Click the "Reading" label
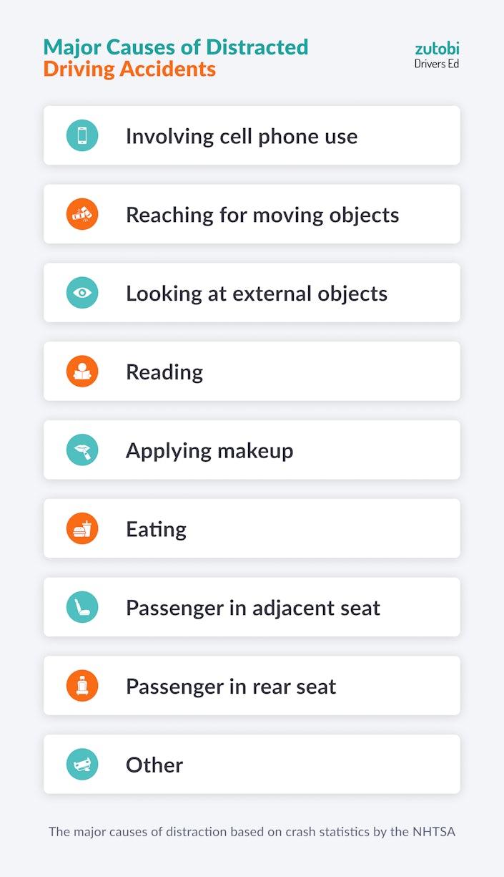This screenshot has height=877, width=504. pos(164,372)
